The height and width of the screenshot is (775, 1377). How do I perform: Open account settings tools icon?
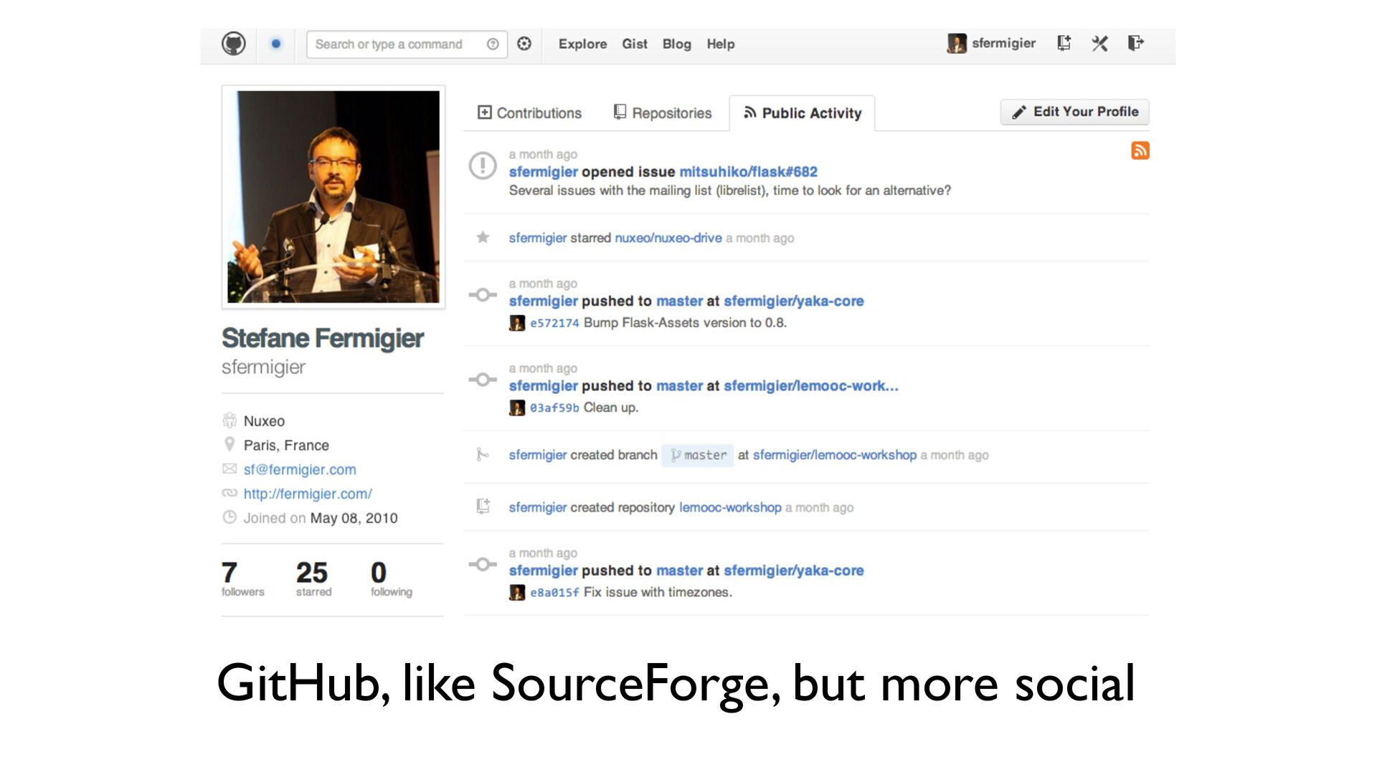pos(1099,44)
